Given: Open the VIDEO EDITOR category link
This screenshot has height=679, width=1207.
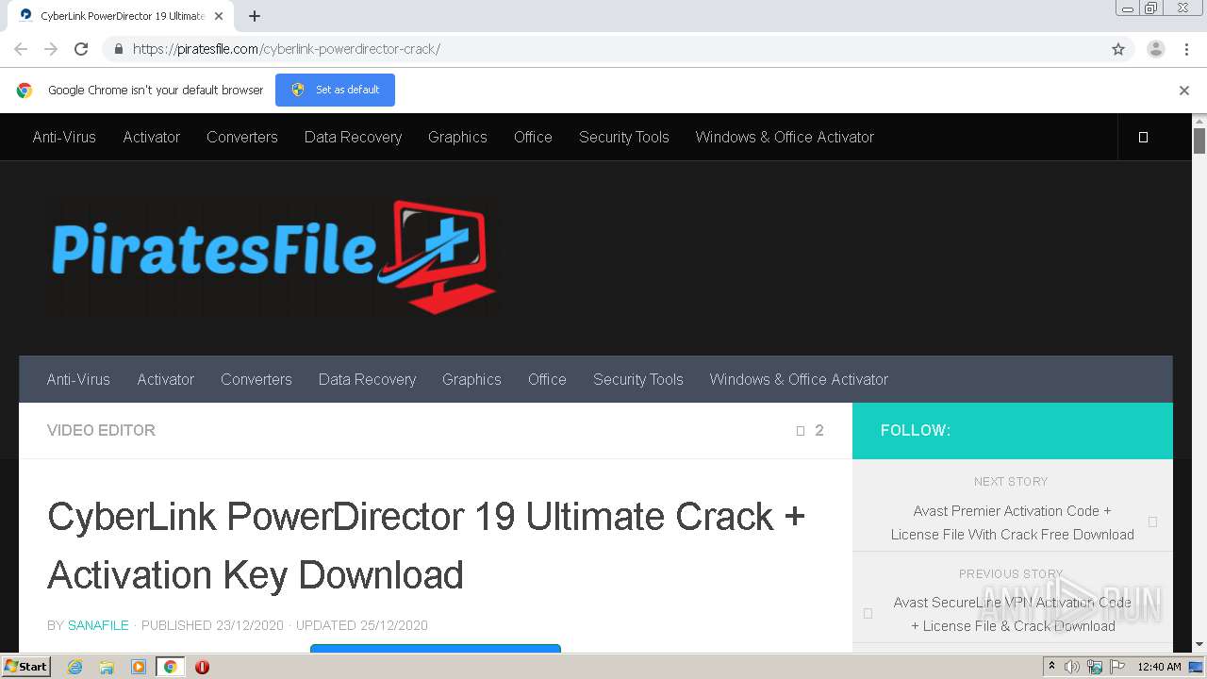Looking at the screenshot, I should point(101,430).
